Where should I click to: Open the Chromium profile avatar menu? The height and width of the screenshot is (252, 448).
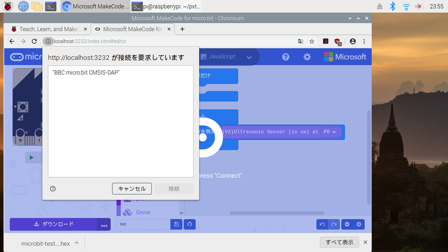click(x=353, y=41)
